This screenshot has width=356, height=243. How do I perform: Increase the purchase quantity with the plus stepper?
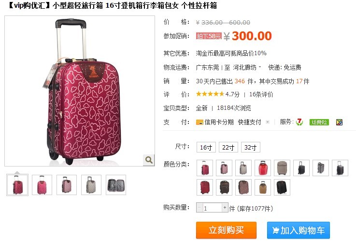click(x=225, y=208)
